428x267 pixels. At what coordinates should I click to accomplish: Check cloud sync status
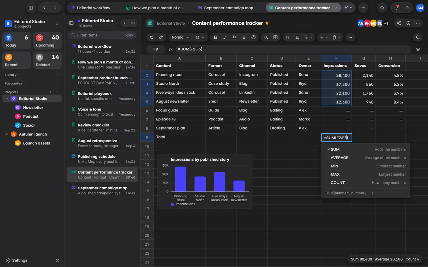pos(407,8)
